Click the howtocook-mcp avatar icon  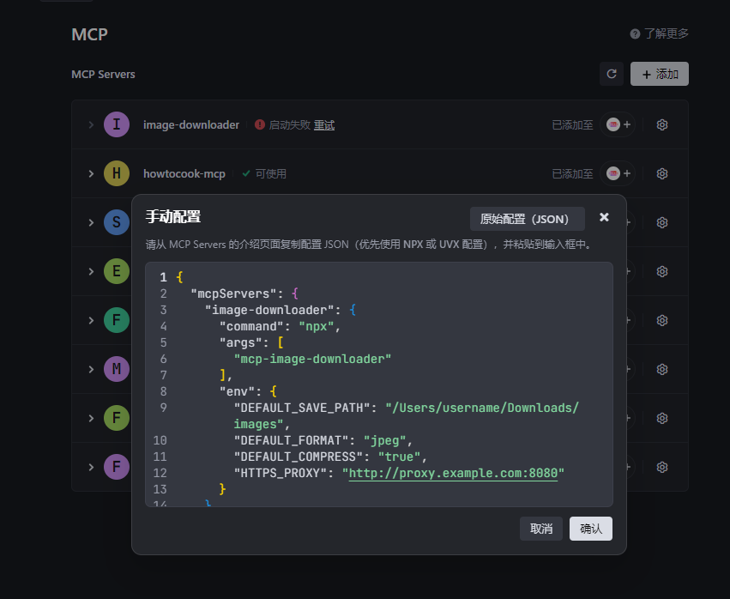(117, 173)
